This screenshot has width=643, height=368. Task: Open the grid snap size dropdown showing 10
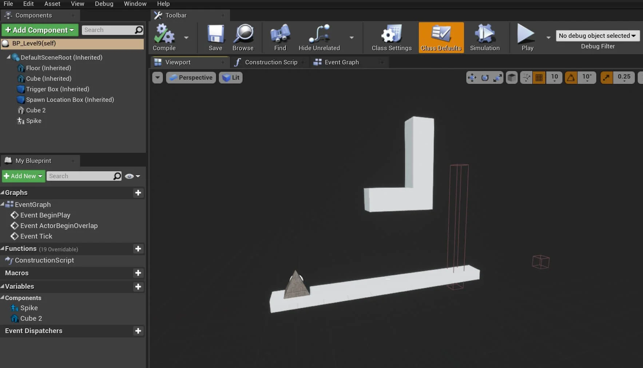coord(554,77)
